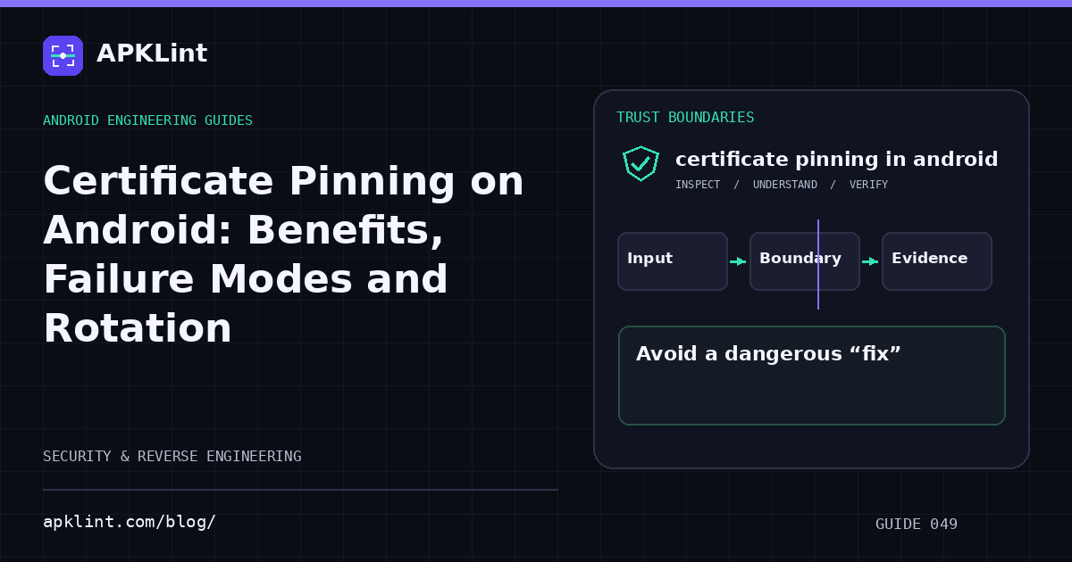The height and width of the screenshot is (562, 1072).
Task: Click the shield checkmark icon
Action: point(641,164)
